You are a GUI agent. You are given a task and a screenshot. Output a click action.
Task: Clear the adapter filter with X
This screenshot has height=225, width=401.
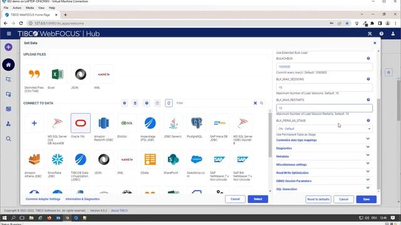click(255, 103)
